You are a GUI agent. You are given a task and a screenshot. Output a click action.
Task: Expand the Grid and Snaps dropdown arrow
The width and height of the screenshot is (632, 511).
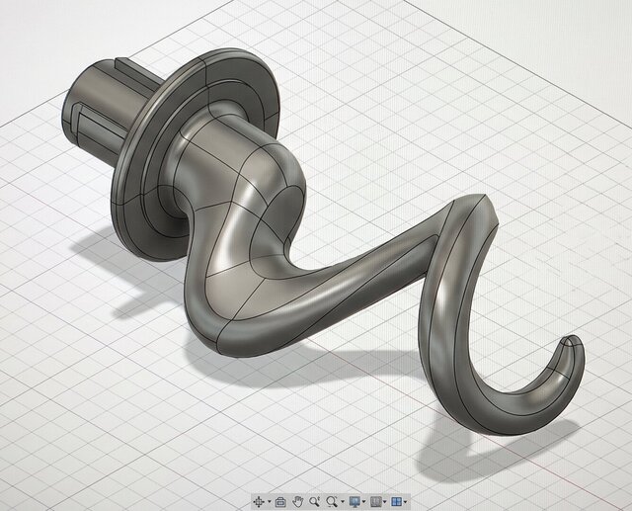pos(385,502)
